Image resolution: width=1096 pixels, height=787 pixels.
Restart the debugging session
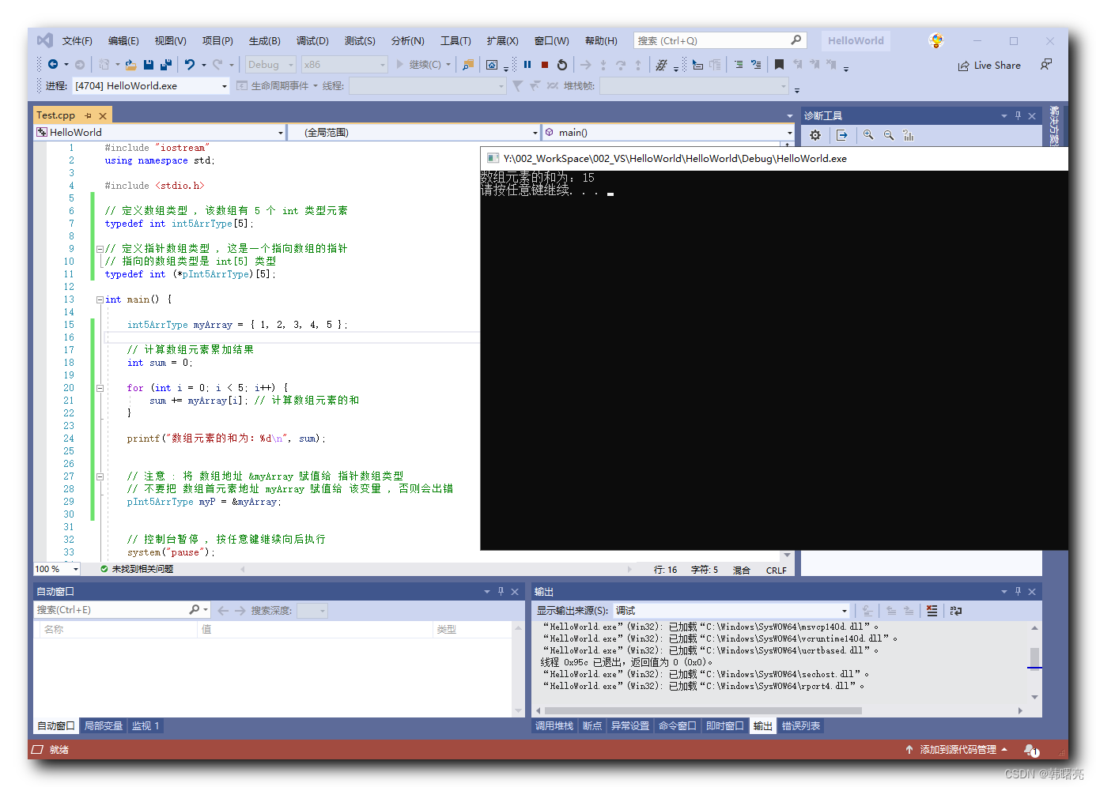pyautogui.click(x=562, y=65)
